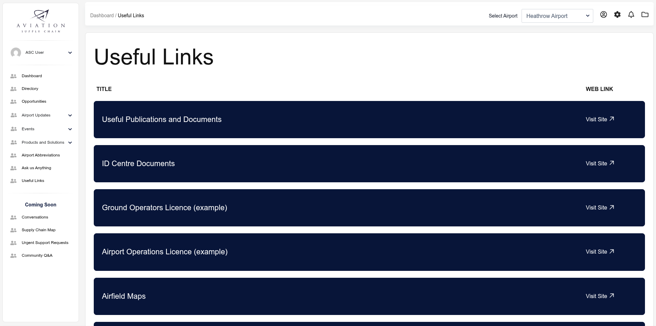Open the folder icon in top bar

tap(645, 14)
